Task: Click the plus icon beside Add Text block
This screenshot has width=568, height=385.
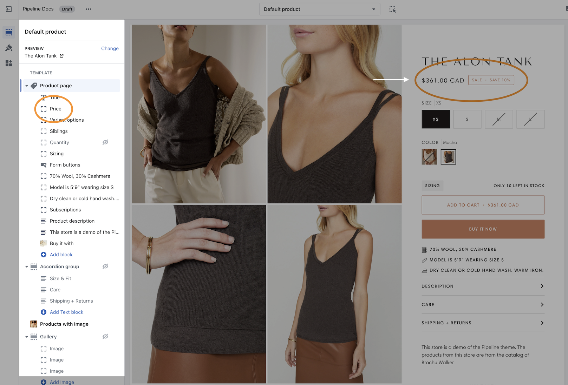Action: coord(44,312)
